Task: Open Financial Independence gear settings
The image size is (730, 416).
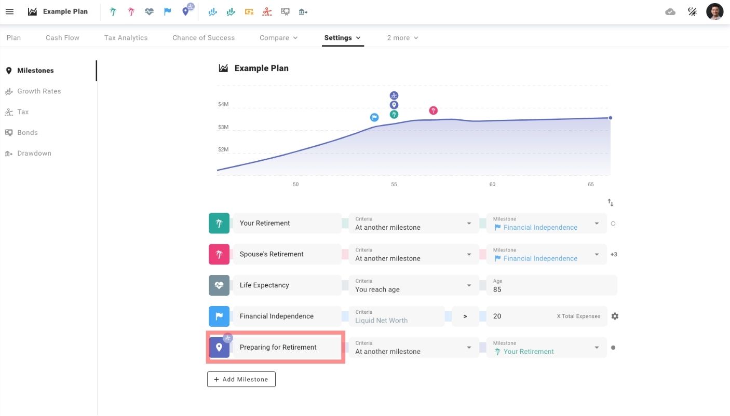Action: [x=615, y=316]
